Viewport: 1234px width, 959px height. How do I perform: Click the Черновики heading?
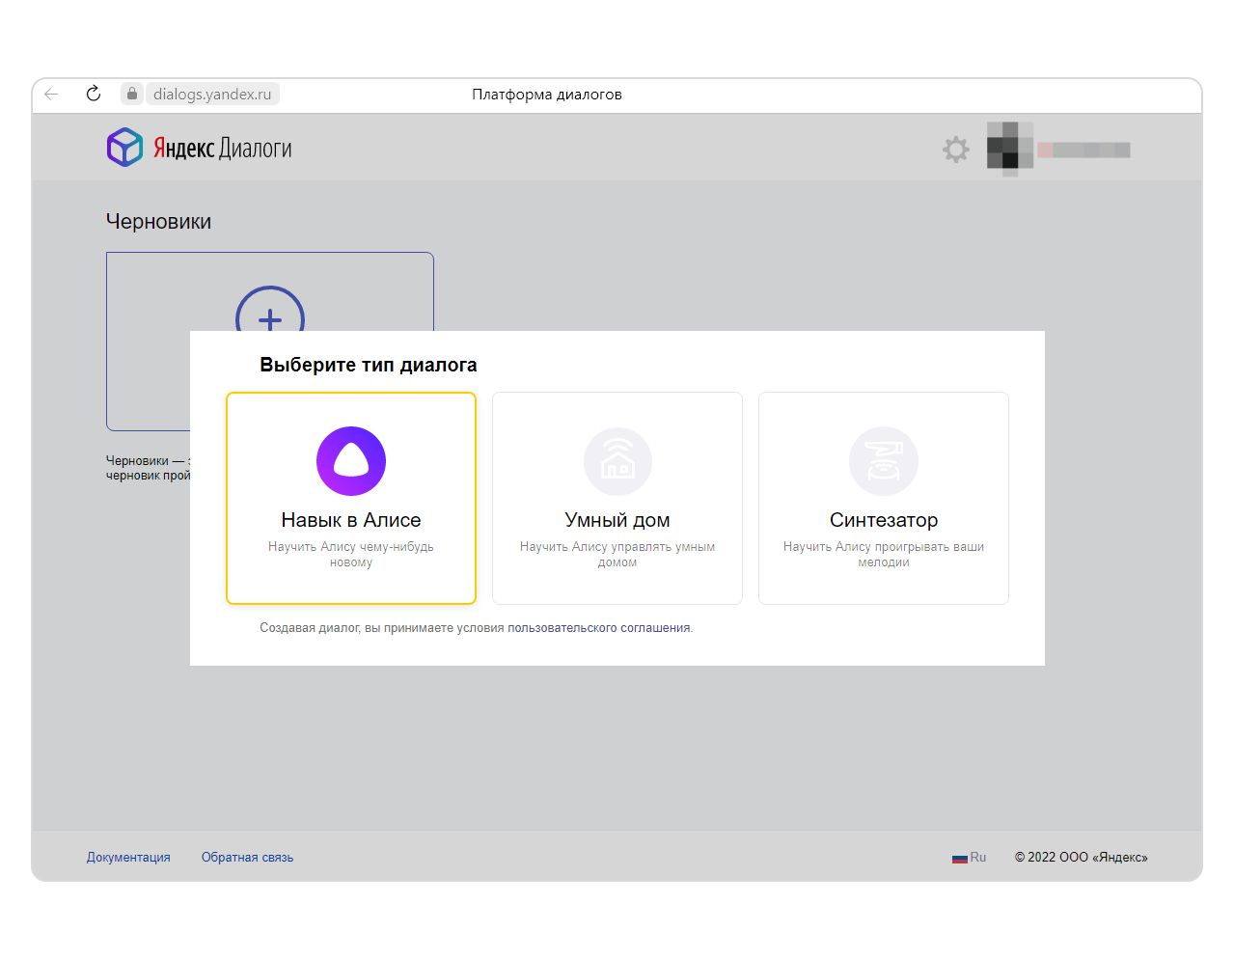(158, 222)
